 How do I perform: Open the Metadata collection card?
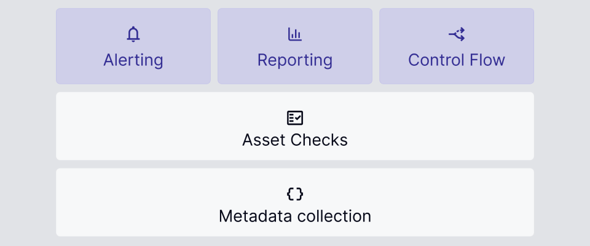pyautogui.click(x=295, y=202)
